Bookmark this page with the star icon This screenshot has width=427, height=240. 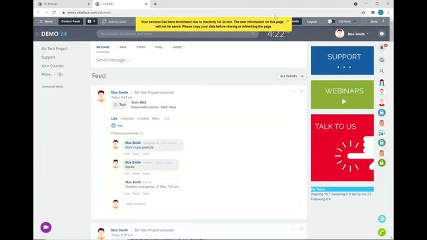point(363,13)
